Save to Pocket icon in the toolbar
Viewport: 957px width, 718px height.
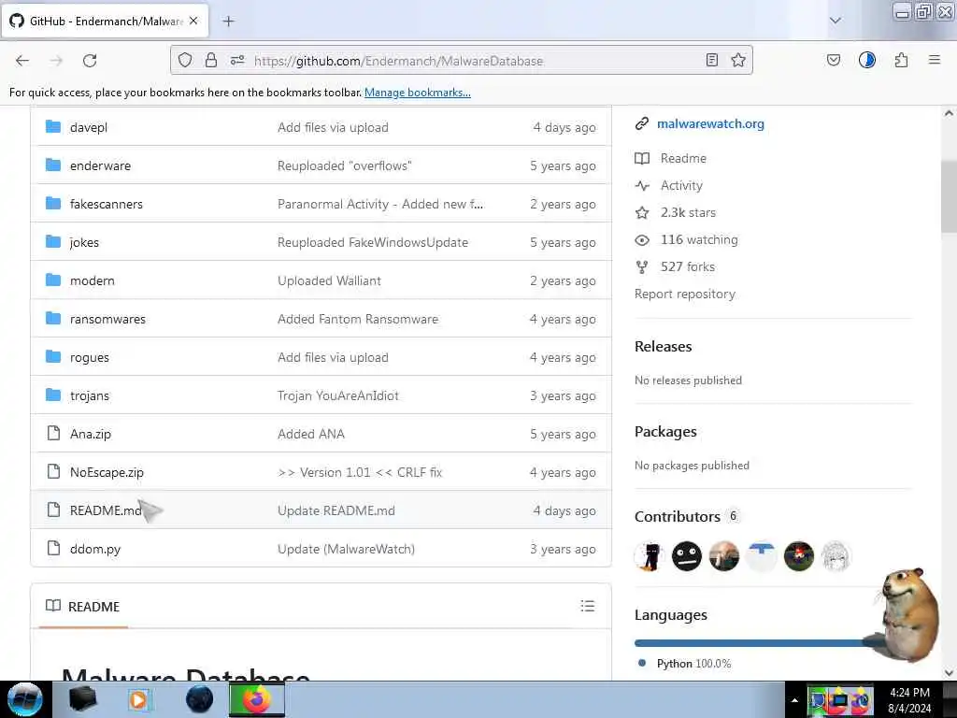pyautogui.click(x=833, y=60)
